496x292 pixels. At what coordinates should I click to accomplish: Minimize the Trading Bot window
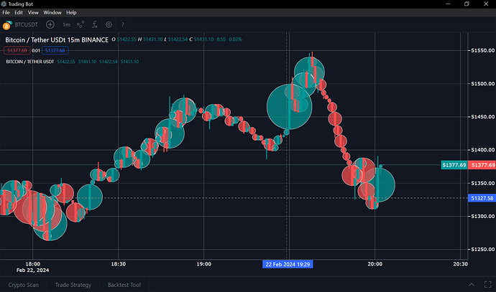tap(448, 4)
